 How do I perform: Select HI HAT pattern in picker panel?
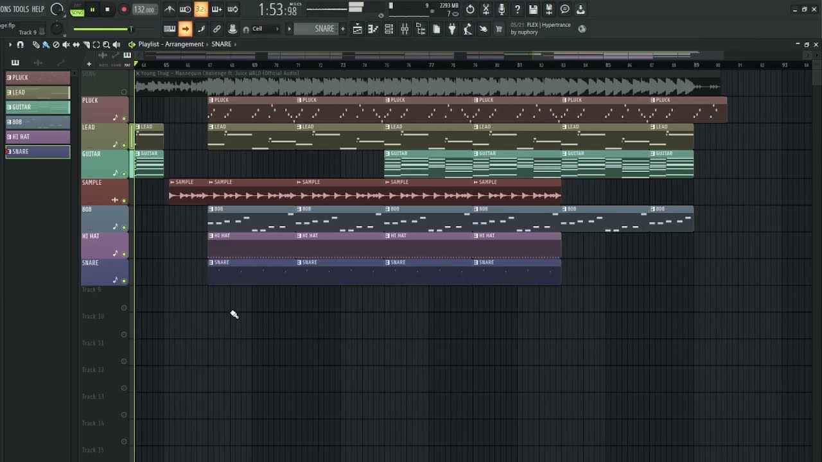coord(38,137)
